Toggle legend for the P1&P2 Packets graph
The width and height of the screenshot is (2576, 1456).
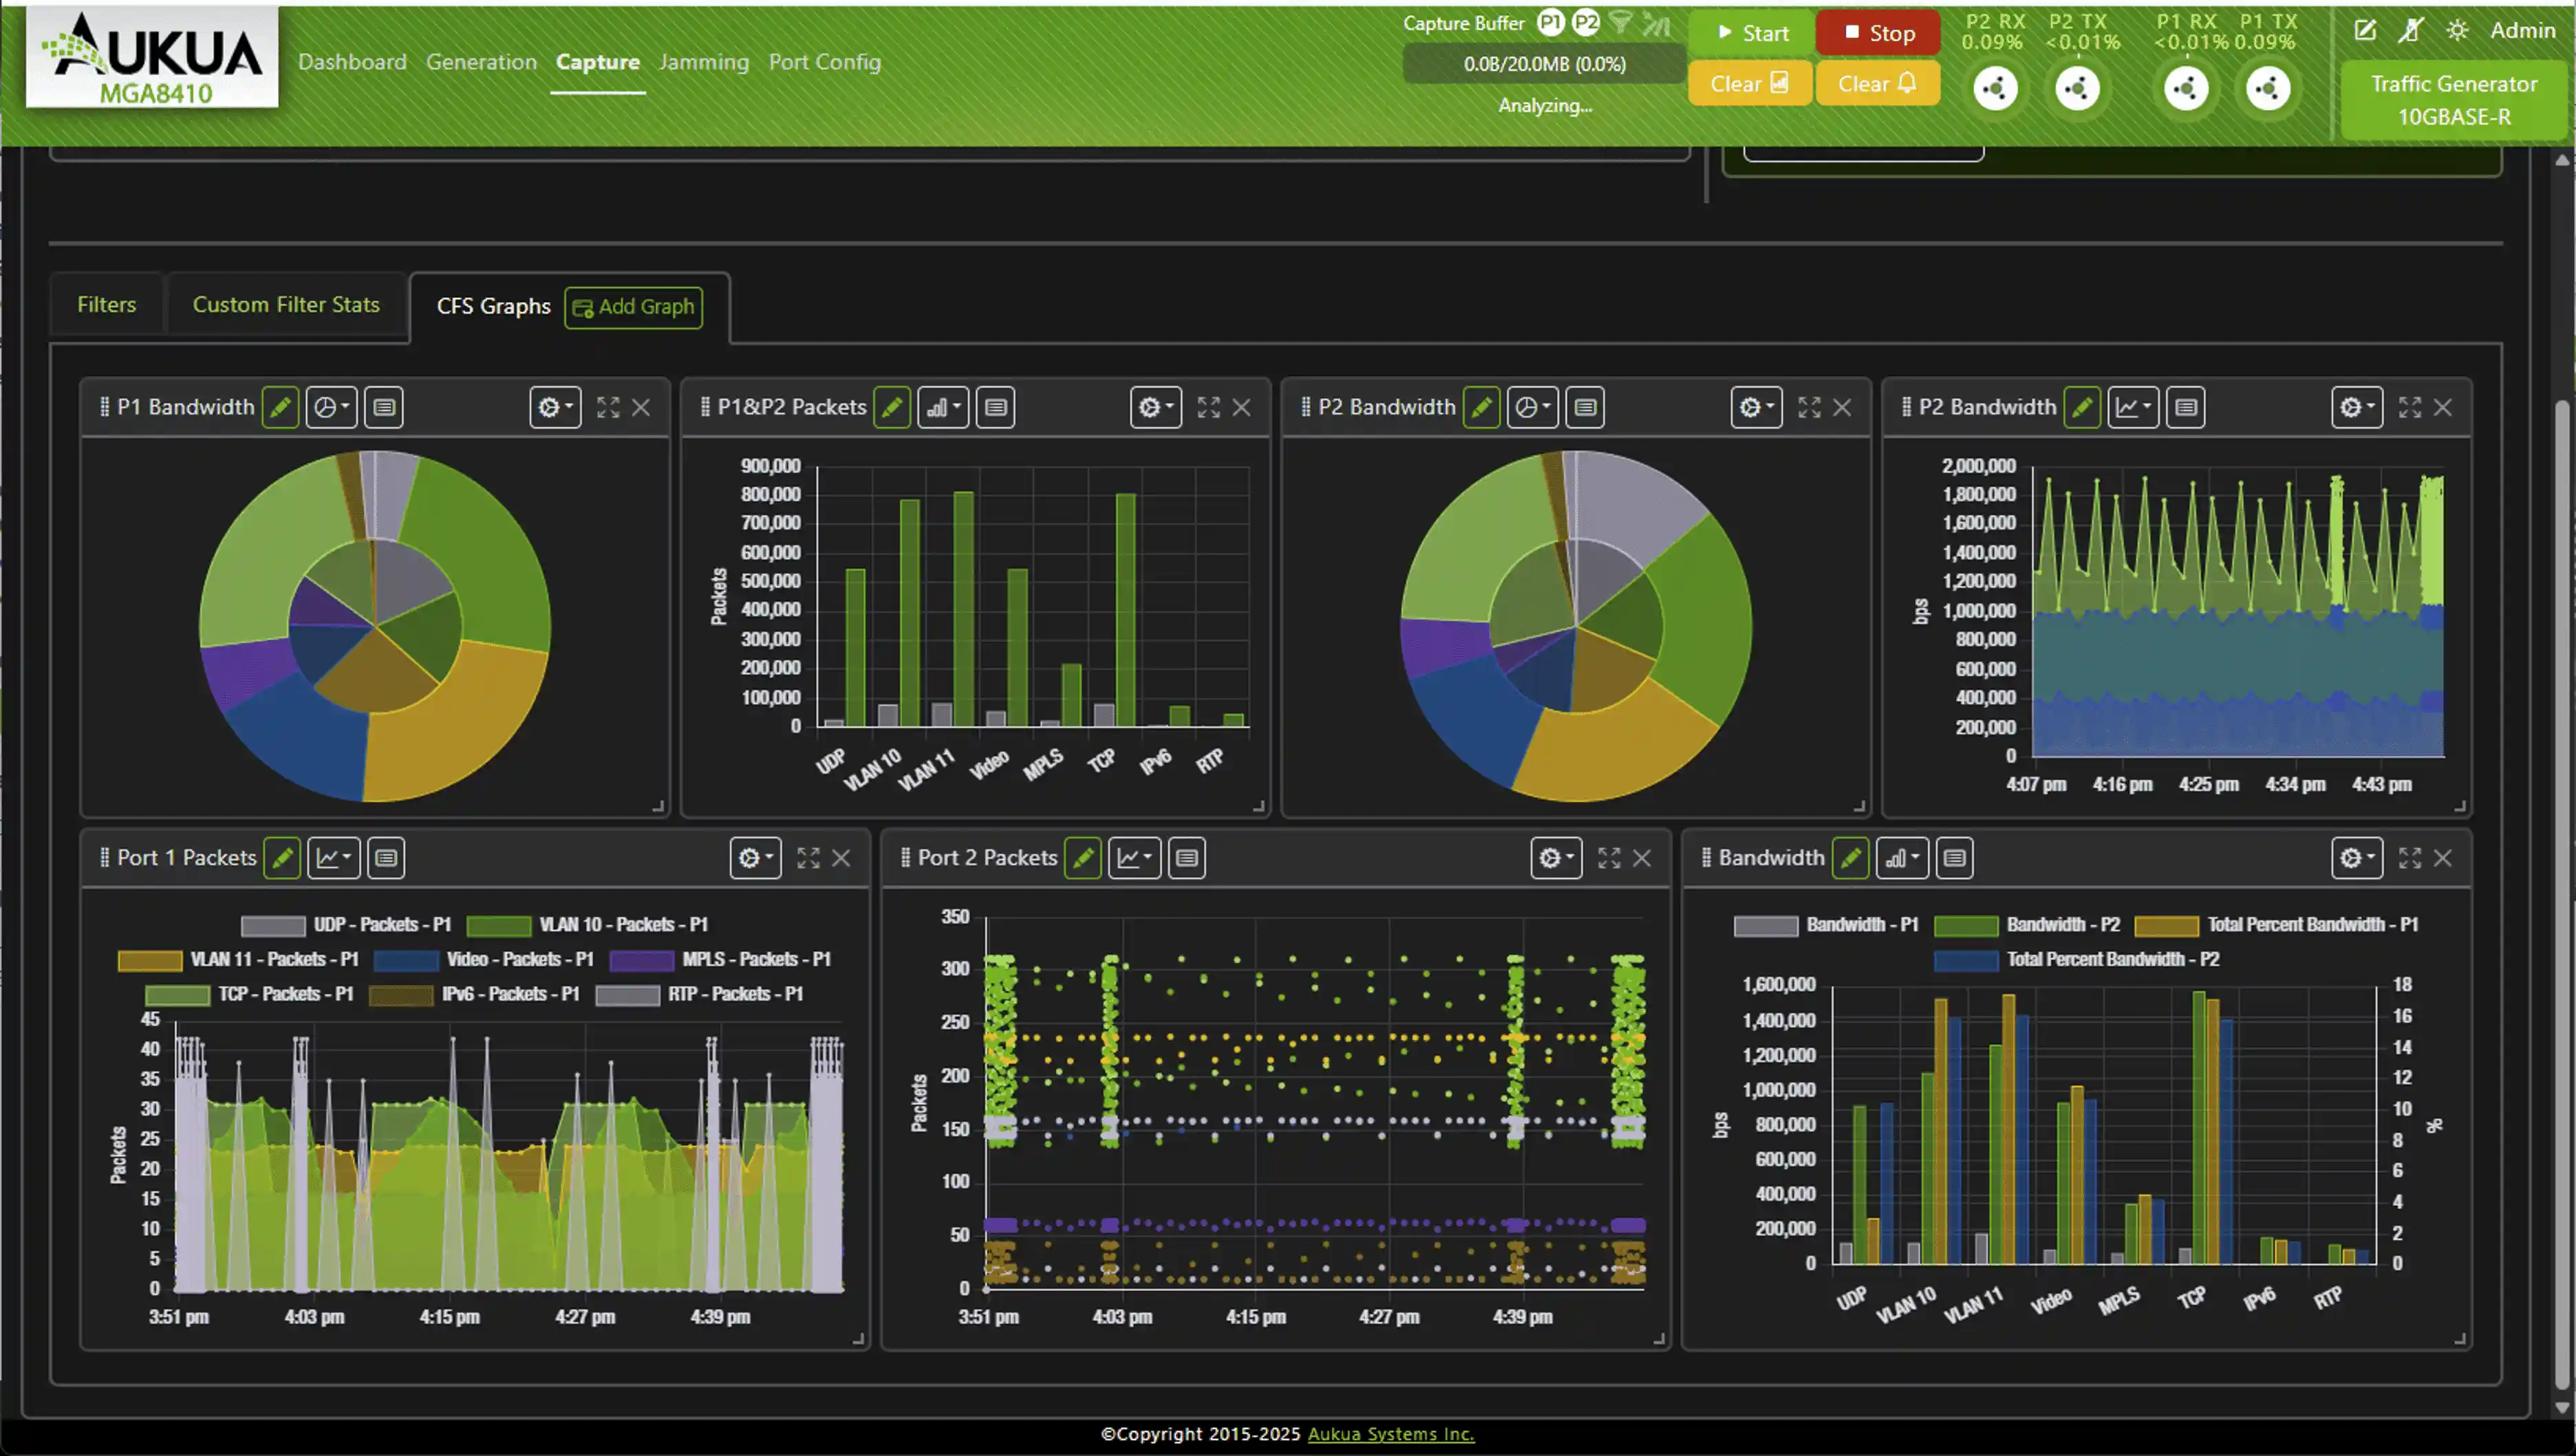point(996,407)
